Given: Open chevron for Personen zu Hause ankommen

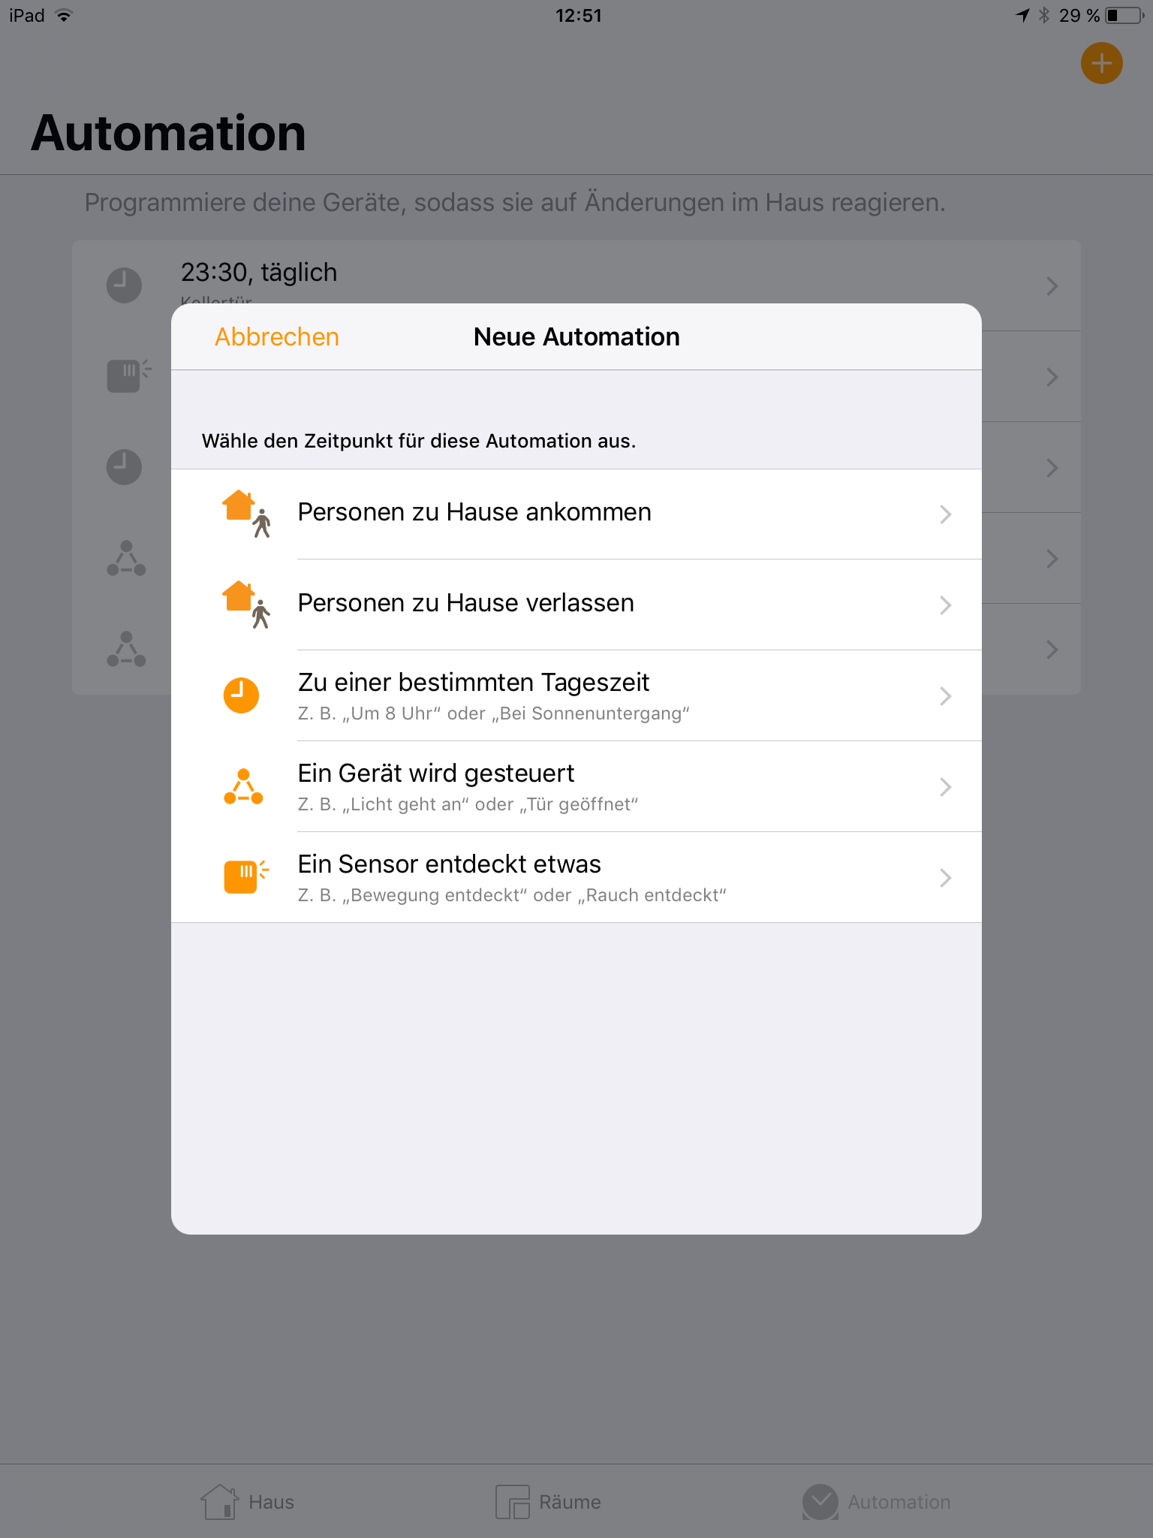Looking at the screenshot, I should coord(945,514).
